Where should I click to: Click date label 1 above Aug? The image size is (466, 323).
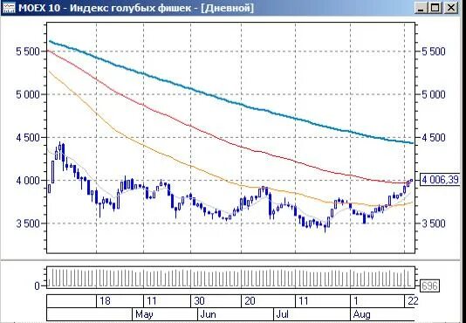pos(355,301)
